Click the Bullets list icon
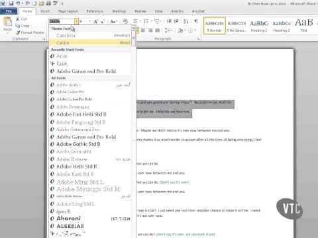The image size is (318, 238). 136,21
